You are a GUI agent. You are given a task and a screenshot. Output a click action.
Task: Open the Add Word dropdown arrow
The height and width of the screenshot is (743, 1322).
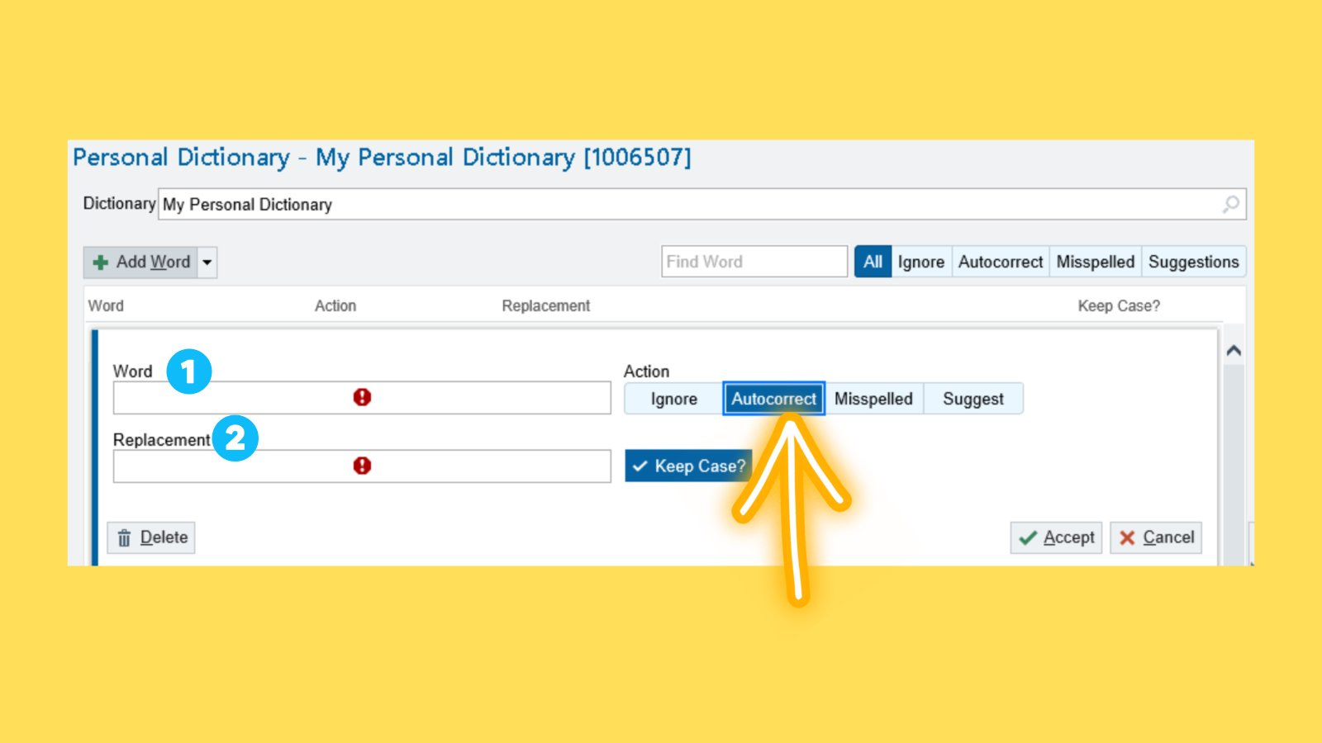tap(207, 263)
